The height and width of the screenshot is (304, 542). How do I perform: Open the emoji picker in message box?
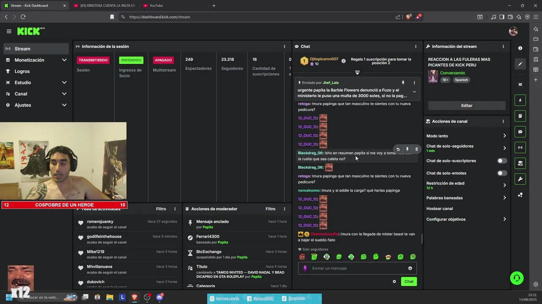[410, 268]
